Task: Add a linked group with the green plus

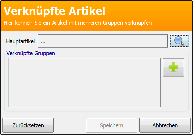Action: pos(173,67)
